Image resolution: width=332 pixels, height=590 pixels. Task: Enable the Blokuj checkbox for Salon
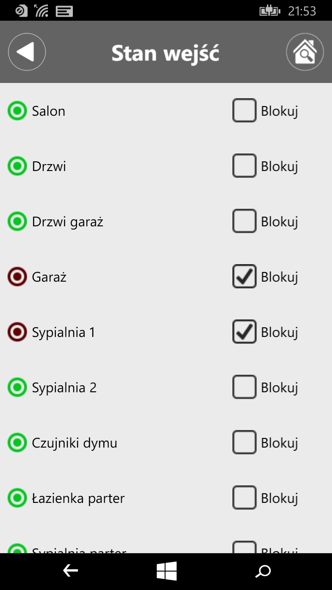click(x=244, y=111)
